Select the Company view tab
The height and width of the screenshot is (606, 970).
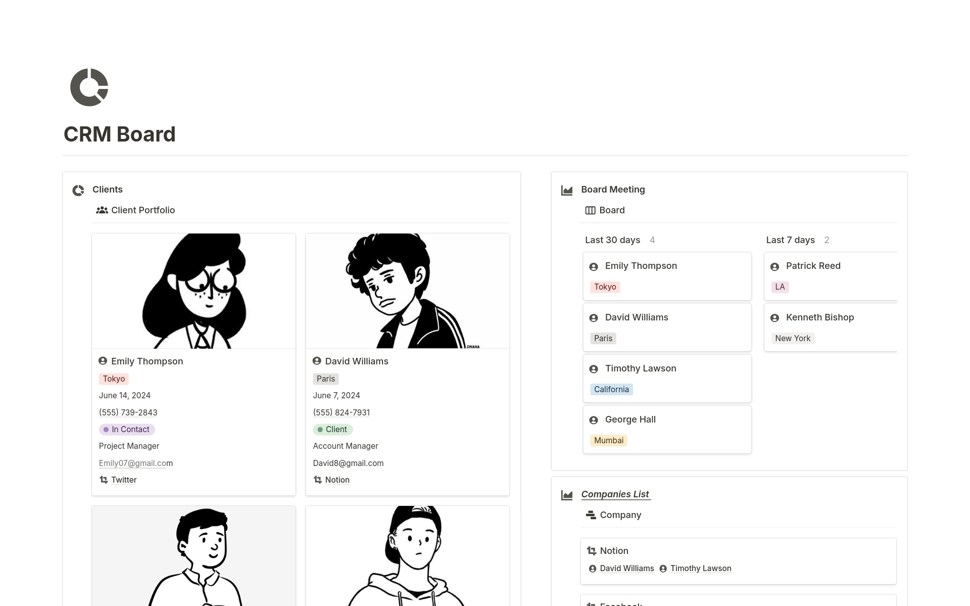(613, 515)
